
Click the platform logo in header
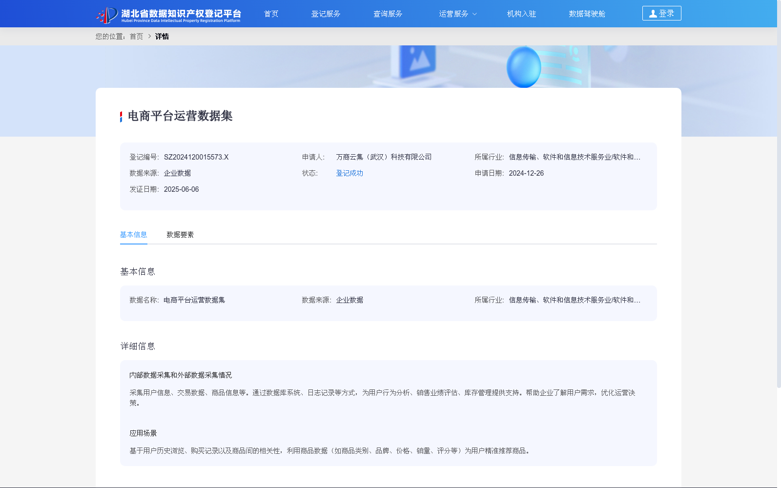pyautogui.click(x=168, y=15)
